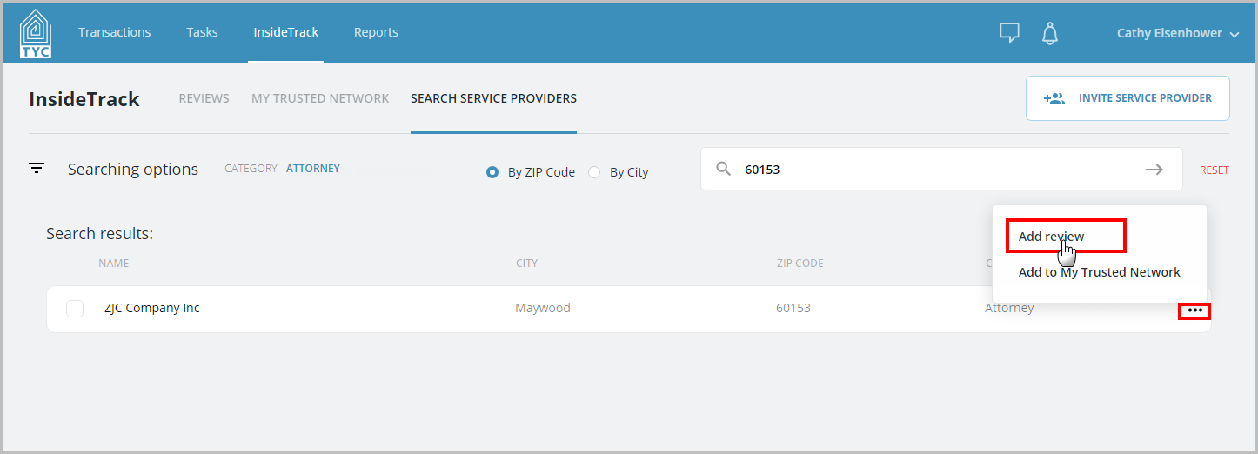Screen dimensions: 1258x454
Task: Switch to the My Trusted Network tab
Action: click(320, 98)
